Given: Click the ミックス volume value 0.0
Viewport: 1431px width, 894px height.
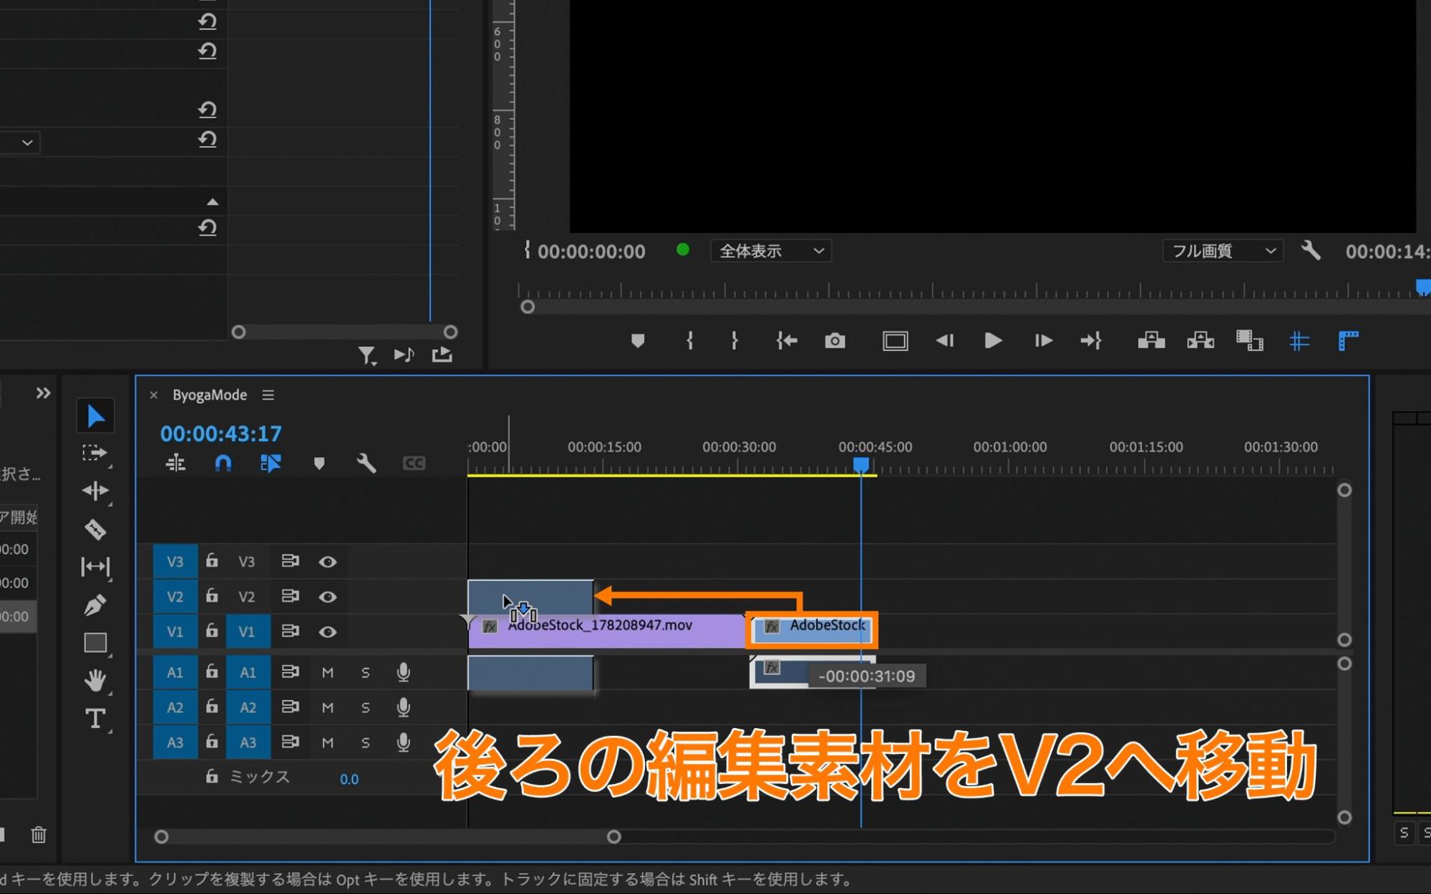Looking at the screenshot, I should (349, 779).
